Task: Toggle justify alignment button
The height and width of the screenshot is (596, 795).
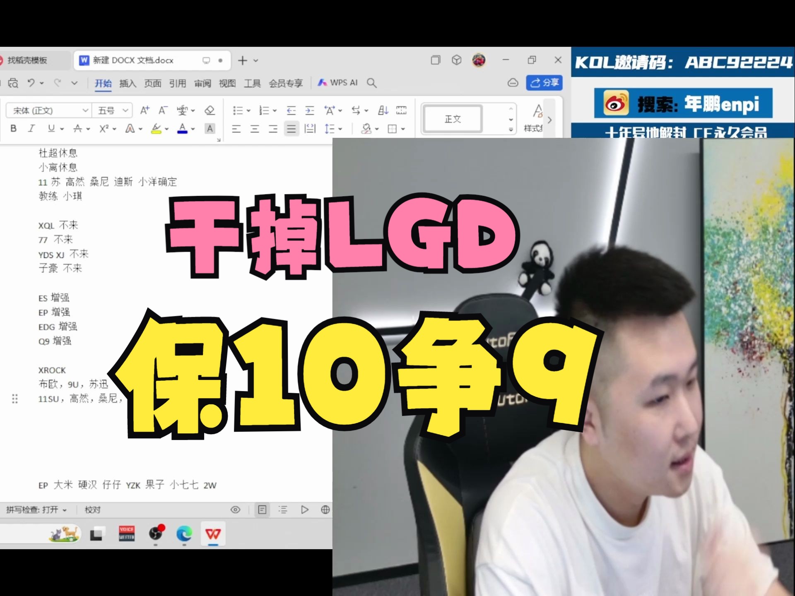Action: 291,129
